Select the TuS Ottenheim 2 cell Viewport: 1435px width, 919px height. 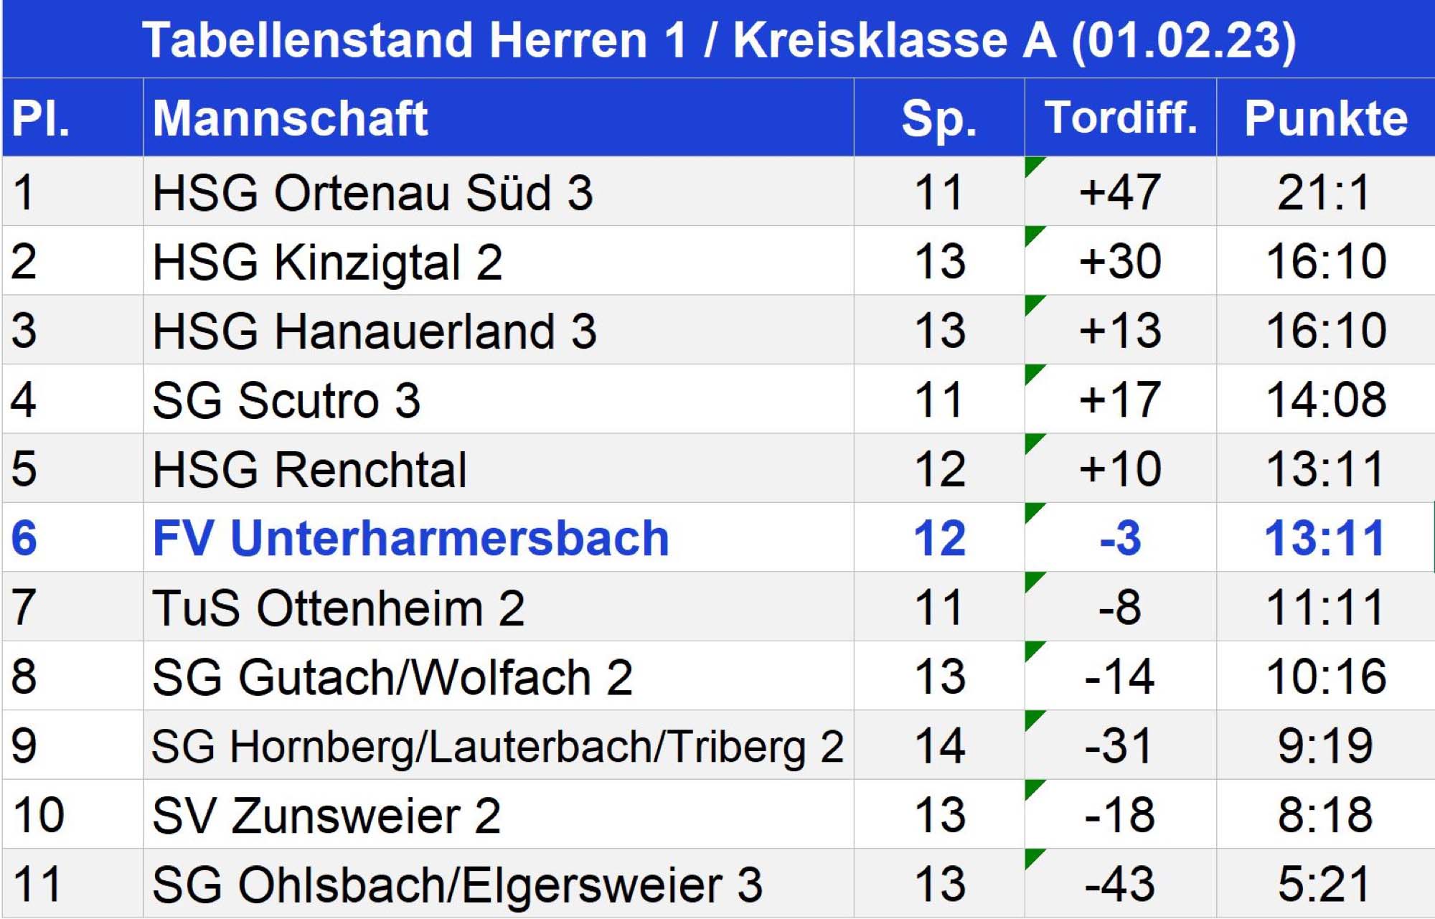(339, 608)
